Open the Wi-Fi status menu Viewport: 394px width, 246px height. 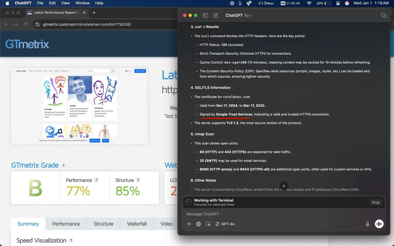(309, 3)
